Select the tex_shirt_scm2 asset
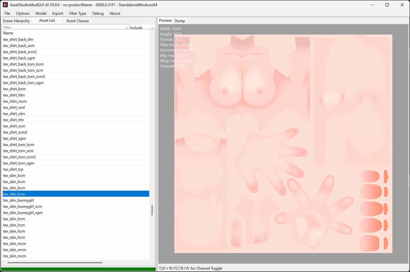The height and width of the screenshot is (272, 410). coord(76,132)
